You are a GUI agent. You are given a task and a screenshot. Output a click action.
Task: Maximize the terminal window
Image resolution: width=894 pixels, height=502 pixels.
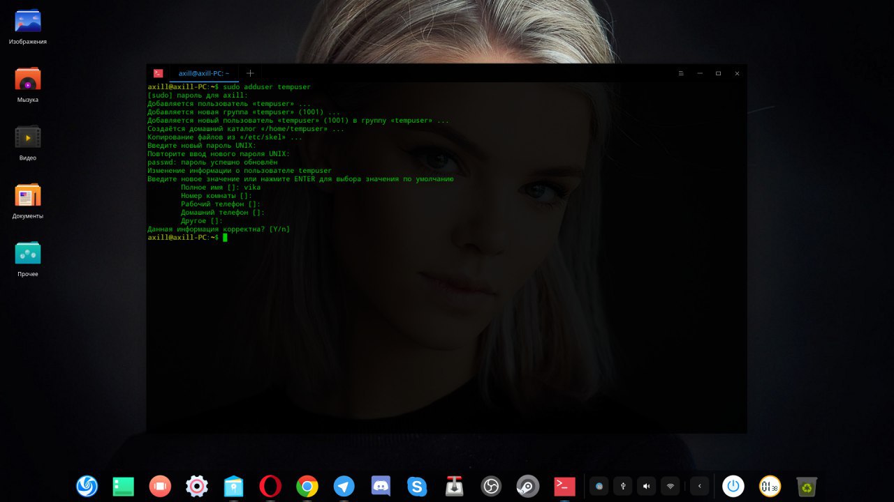pos(718,73)
